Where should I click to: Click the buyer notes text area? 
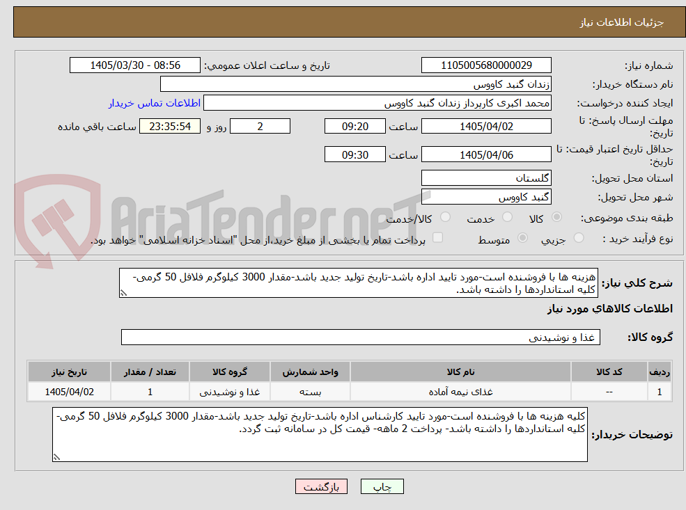[x=320, y=434]
